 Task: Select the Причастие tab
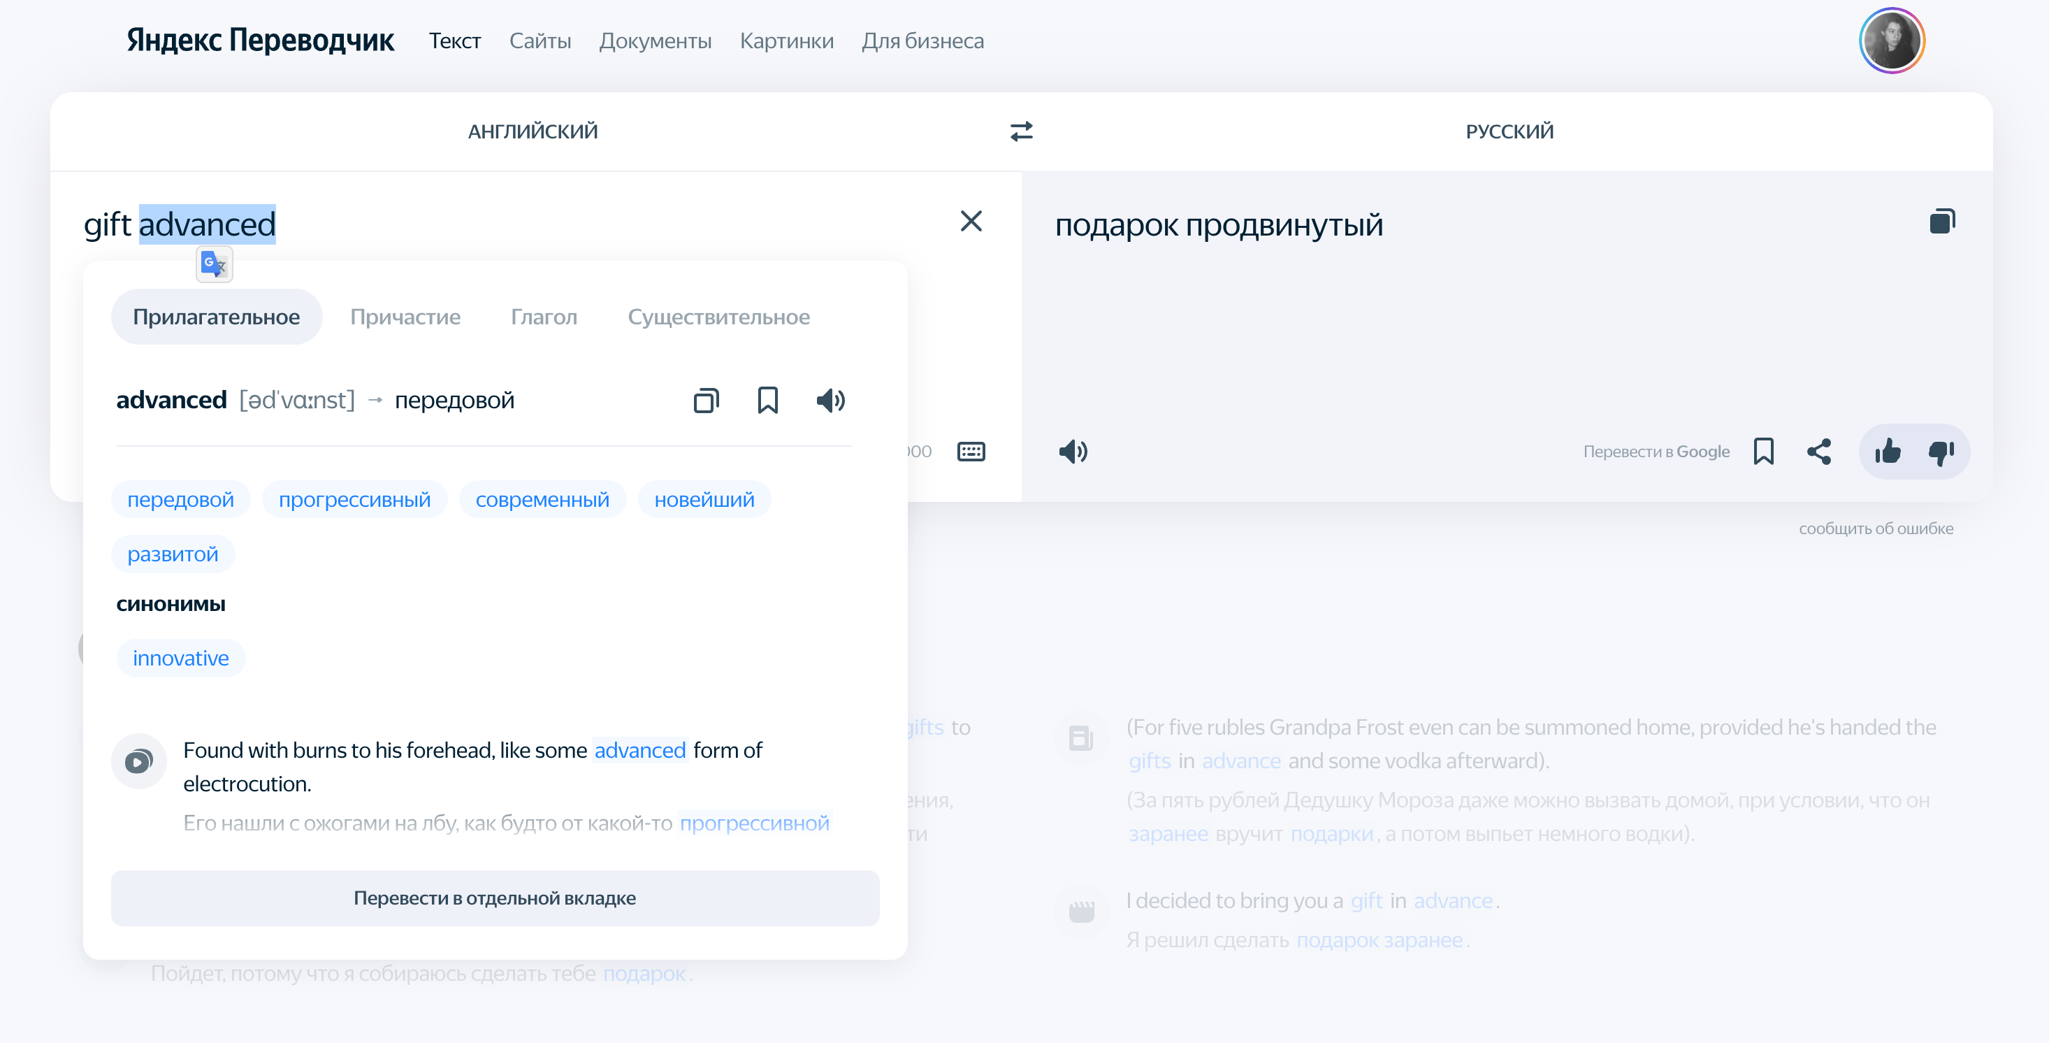click(x=407, y=317)
